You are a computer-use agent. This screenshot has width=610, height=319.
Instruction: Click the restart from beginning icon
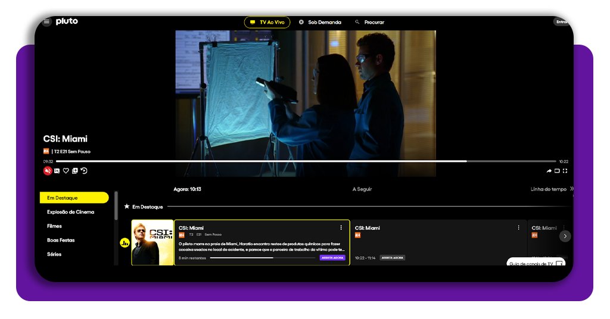84,171
